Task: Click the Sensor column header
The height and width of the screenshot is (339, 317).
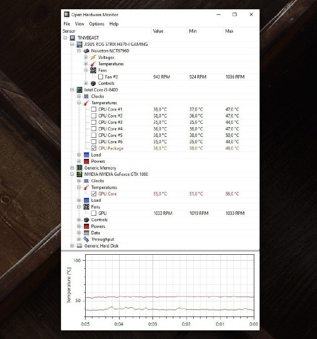Action: point(106,31)
